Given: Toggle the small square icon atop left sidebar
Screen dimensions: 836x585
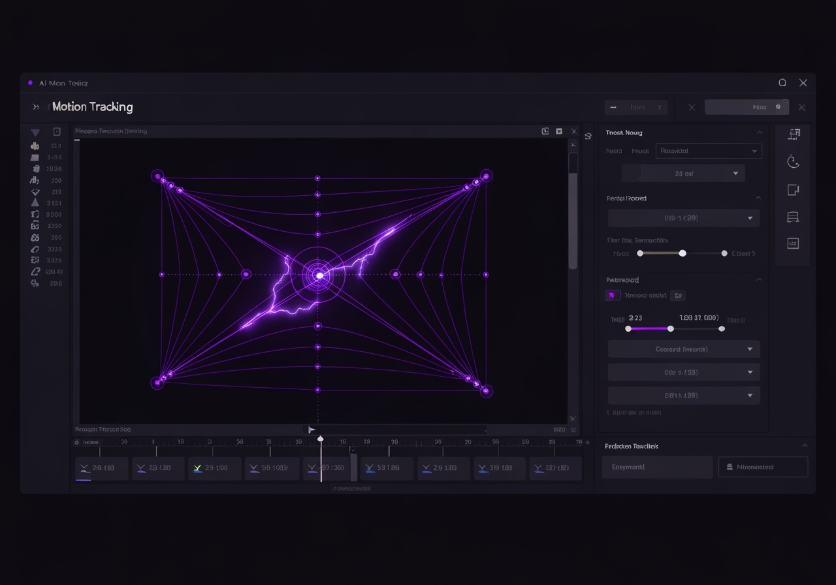Looking at the screenshot, I should click(x=57, y=132).
